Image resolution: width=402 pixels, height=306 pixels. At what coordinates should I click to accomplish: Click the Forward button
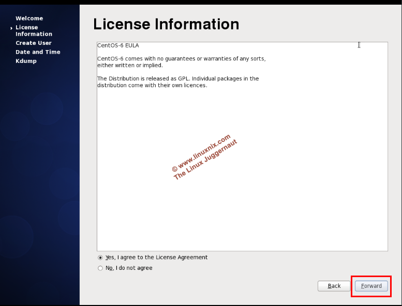371,286
